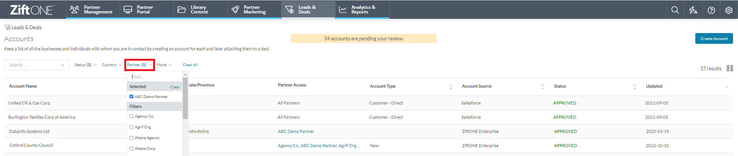Open Burlington Textiles Corp of America account

click(42, 117)
